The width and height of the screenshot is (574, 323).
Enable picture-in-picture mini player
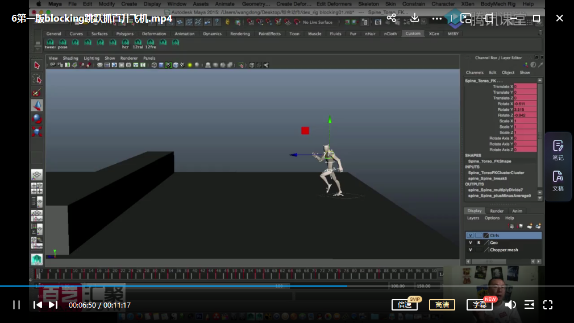(x=465, y=18)
